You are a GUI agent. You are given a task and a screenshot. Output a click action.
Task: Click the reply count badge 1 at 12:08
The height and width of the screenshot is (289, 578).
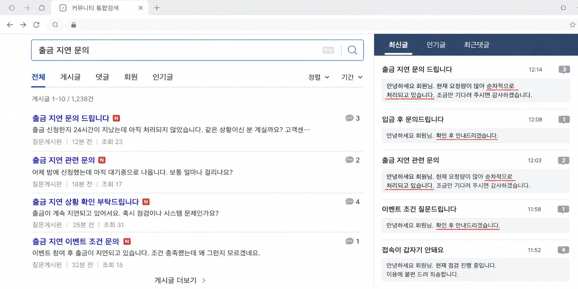[564, 120]
